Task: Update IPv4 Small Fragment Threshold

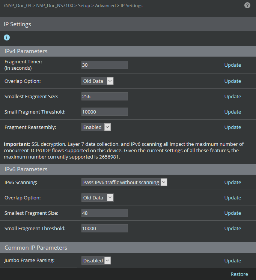Action: coord(233,112)
